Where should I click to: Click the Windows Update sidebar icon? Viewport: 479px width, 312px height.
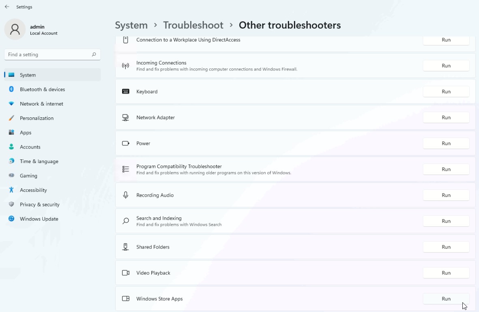pos(11,219)
